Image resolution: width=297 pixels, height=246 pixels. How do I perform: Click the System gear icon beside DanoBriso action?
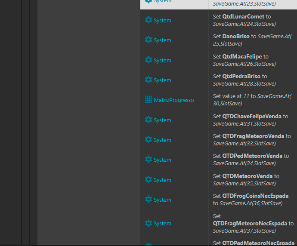point(148,40)
